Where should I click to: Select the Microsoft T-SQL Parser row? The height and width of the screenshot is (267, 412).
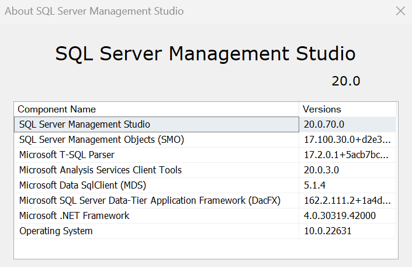pos(67,155)
